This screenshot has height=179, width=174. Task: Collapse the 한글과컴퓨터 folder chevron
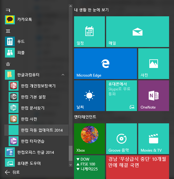pos(63,75)
